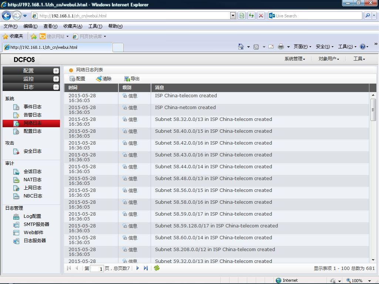The height and width of the screenshot is (284, 379).
Task: Open the 帮助(H) menu
Action: click(x=115, y=26)
